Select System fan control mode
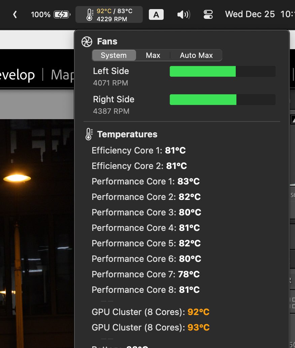This screenshot has height=348, width=295. 114,56
